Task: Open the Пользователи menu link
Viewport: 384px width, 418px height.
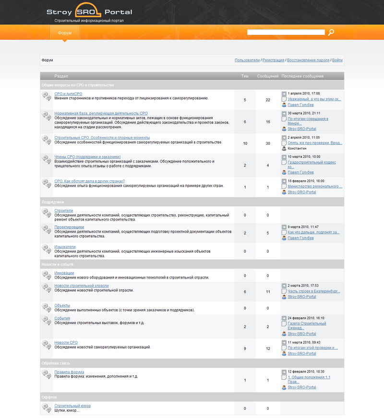Action: (247, 60)
